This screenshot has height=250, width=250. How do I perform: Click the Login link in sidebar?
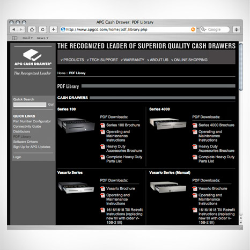coord(17,157)
